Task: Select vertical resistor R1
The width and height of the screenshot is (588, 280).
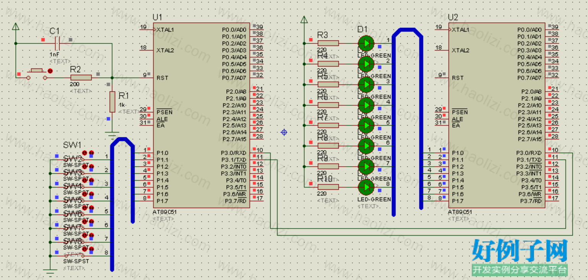Action: (112, 102)
